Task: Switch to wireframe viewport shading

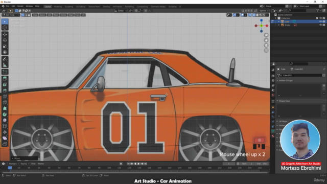Action: tap(254, 15)
